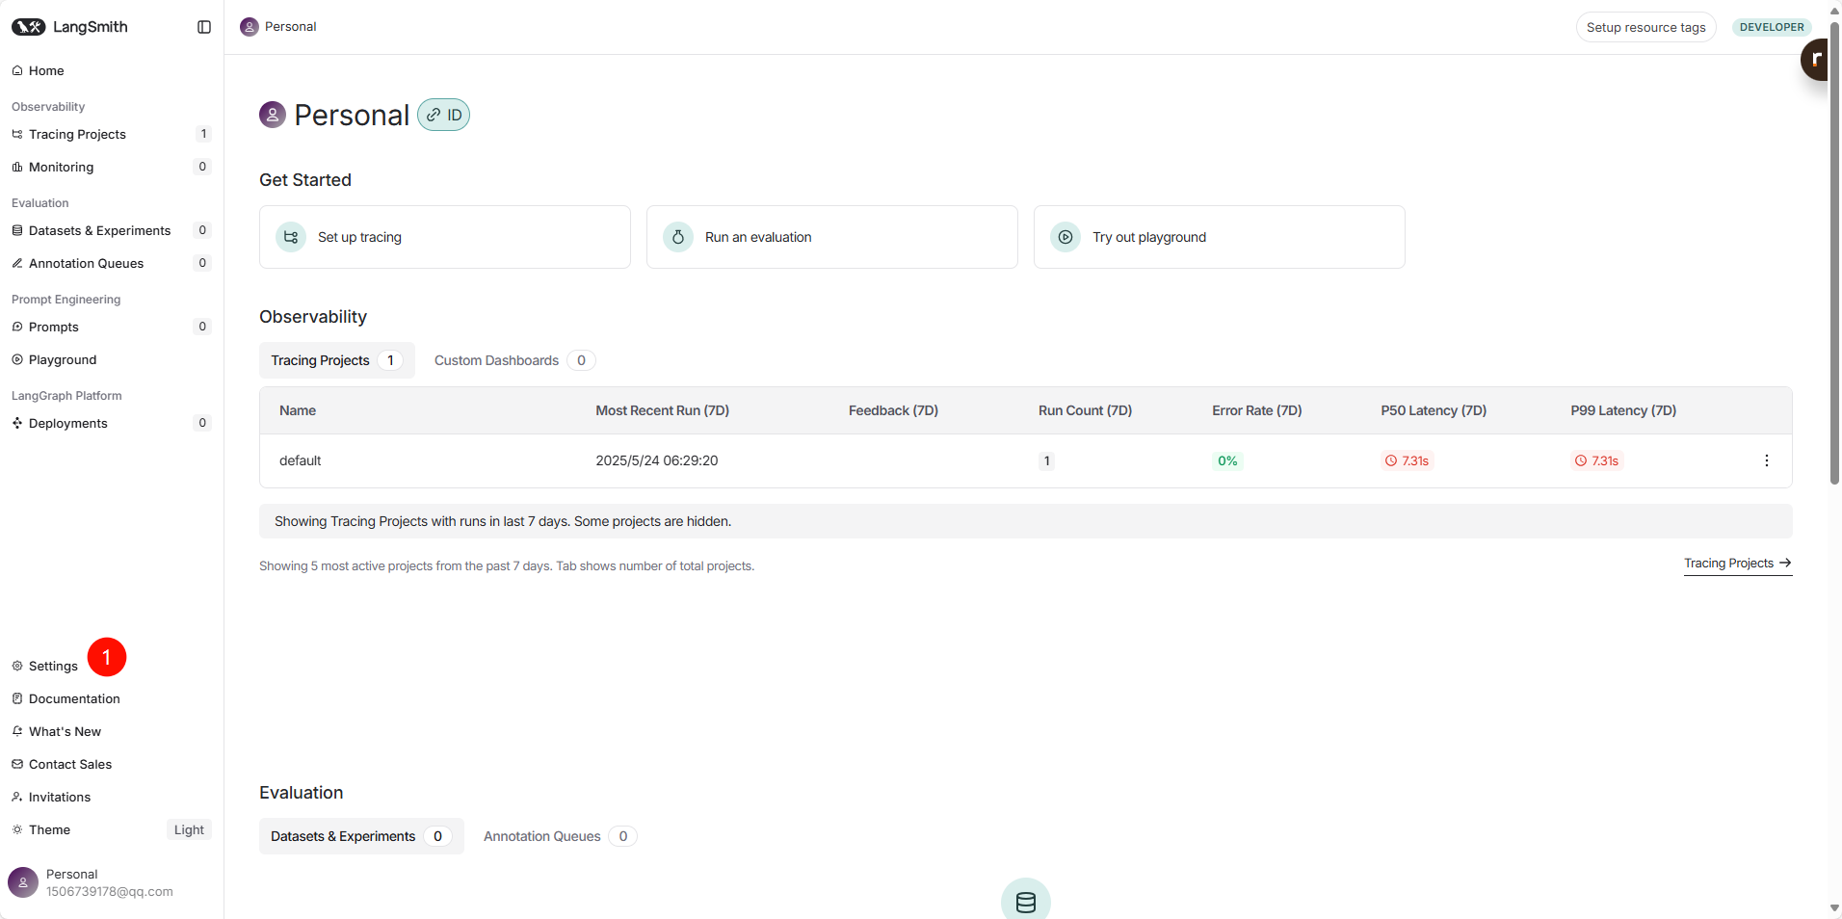The height and width of the screenshot is (919, 1842).
Task: Click the LangSmith logo
Action: pyautogui.click(x=69, y=27)
